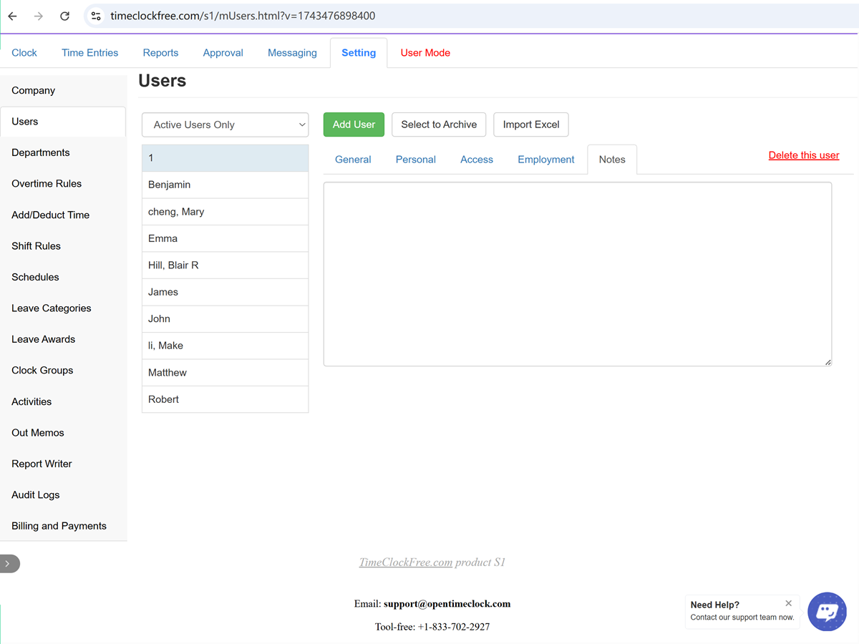Click inside the notes text area
The height and width of the screenshot is (644, 859).
tap(578, 274)
